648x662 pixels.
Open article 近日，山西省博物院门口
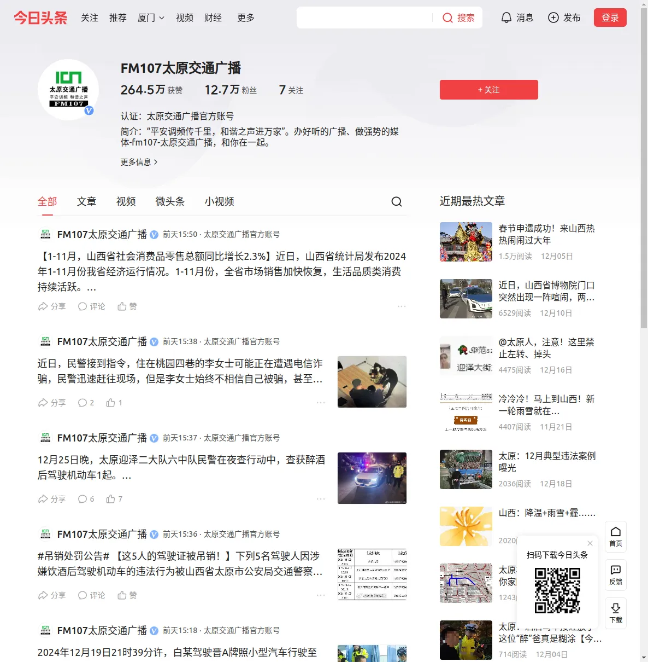pos(547,291)
